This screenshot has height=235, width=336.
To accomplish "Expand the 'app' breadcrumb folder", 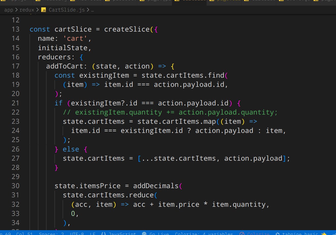I will (9, 10).
